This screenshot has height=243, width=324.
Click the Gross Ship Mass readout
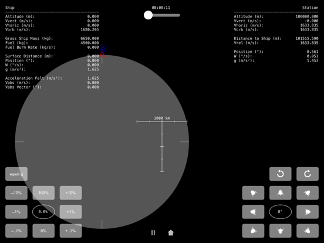[x=52, y=38]
